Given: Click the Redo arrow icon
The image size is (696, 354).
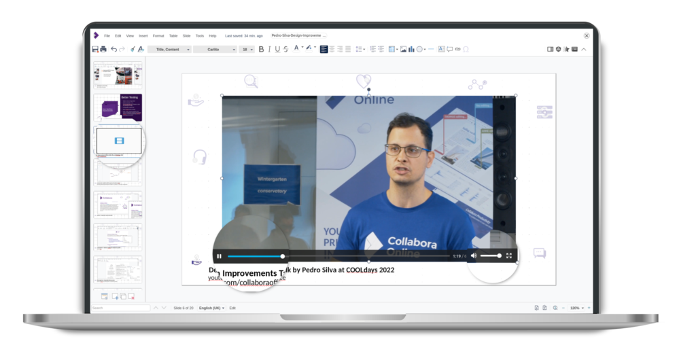Looking at the screenshot, I should click(x=122, y=49).
